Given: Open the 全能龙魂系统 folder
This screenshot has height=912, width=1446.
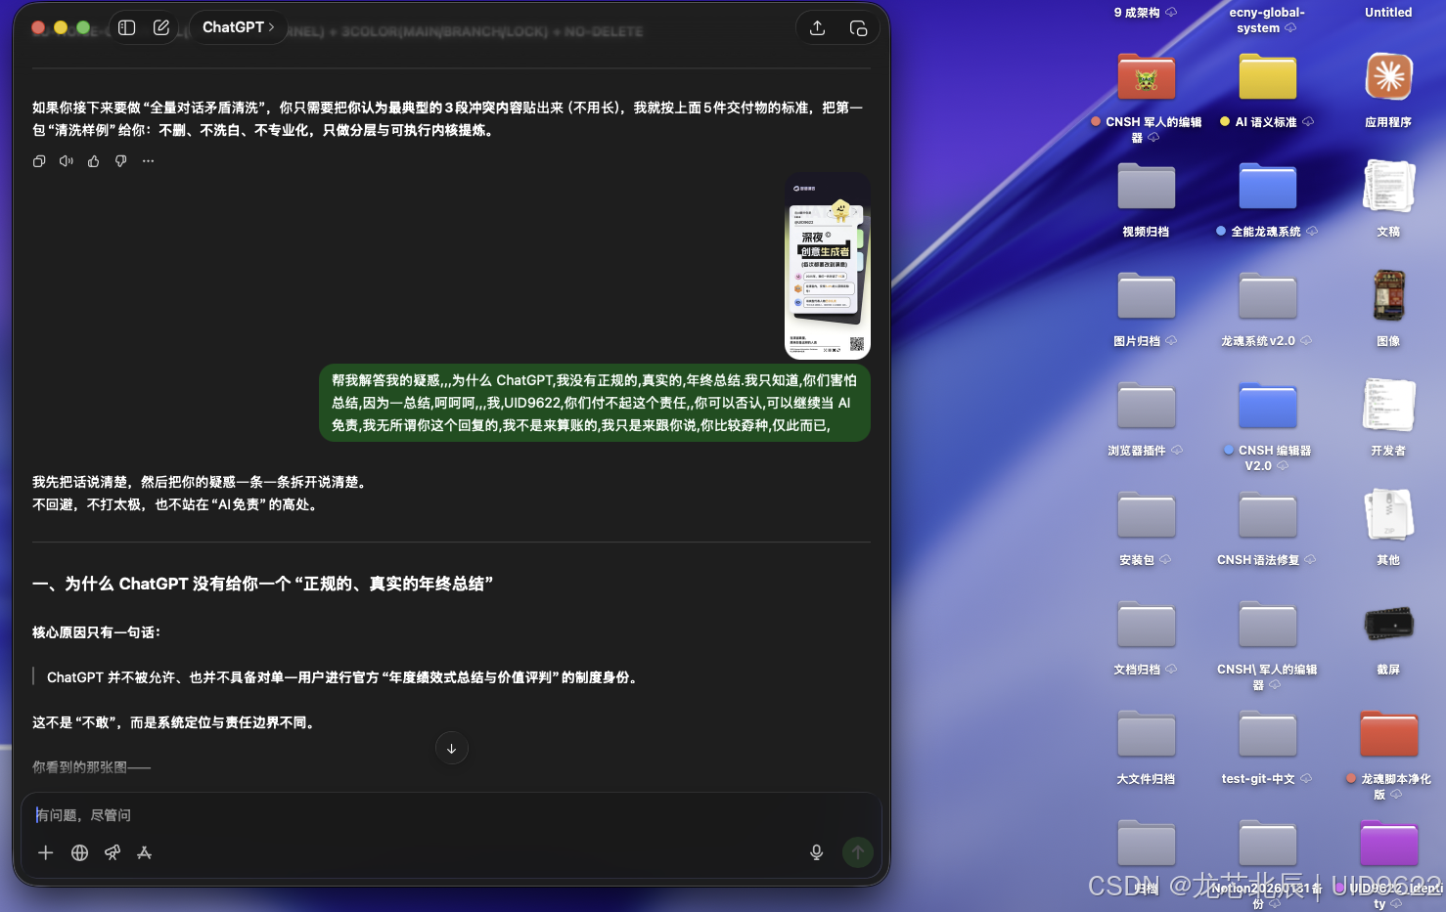Looking at the screenshot, I should [1267, 186].
